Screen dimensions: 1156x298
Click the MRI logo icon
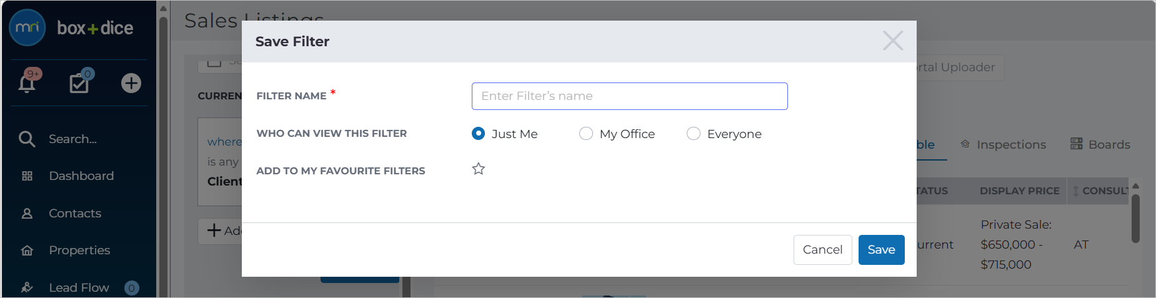point(27,27)
